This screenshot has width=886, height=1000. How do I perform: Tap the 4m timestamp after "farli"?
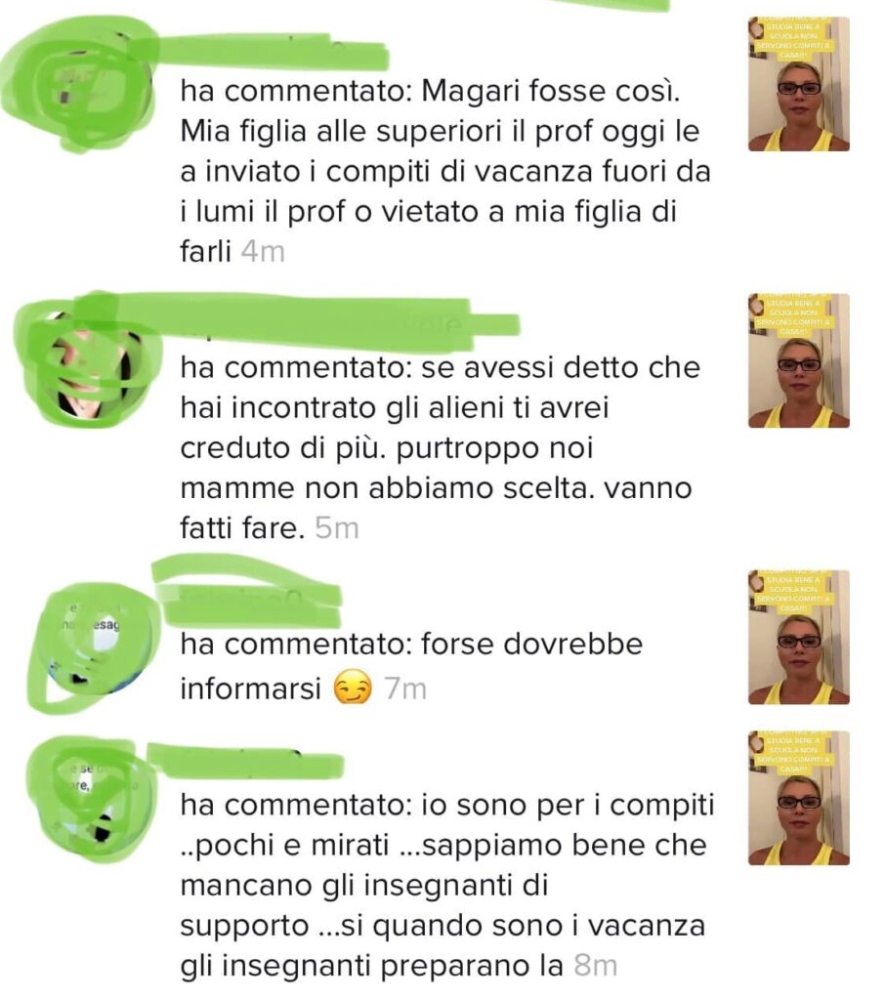tap(263, 252)
